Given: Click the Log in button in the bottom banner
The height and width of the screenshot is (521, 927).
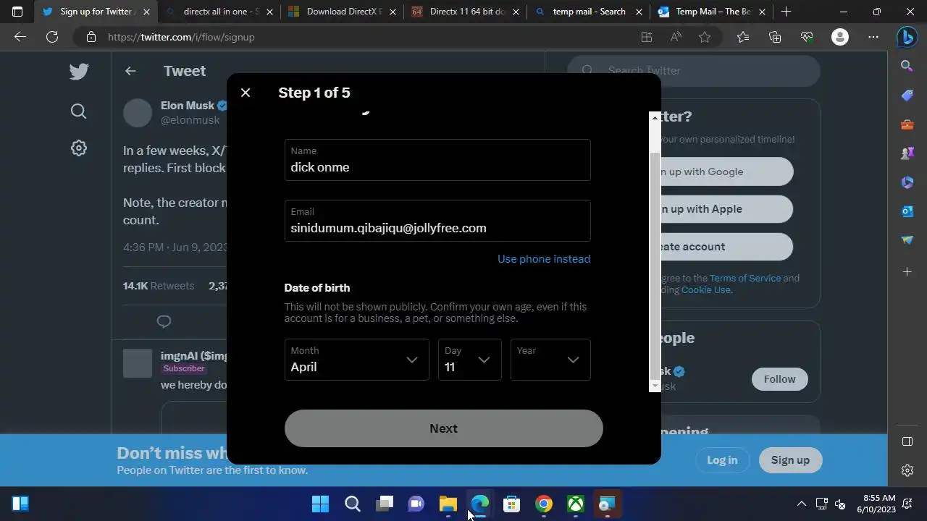Looking at the screenshot, I should [722, 460].
